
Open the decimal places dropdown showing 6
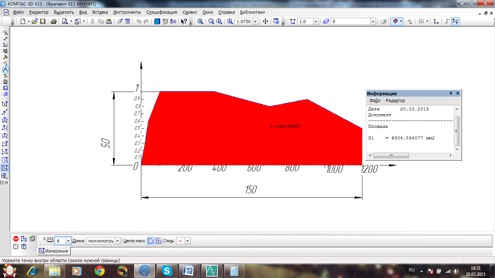click(68, 241)
